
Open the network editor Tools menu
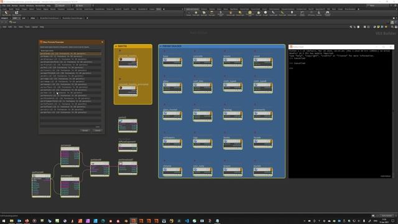point(27,27)
